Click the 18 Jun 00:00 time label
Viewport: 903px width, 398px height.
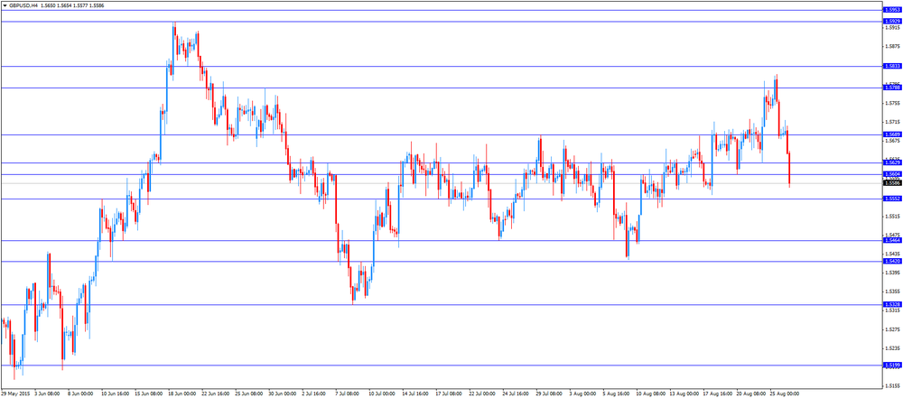pos(182,394)
